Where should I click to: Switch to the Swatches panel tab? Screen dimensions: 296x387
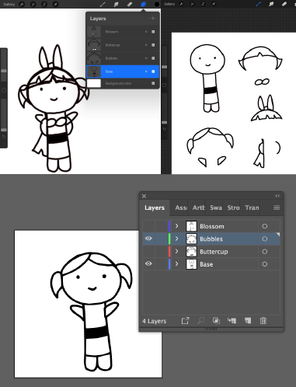[216, 207]
